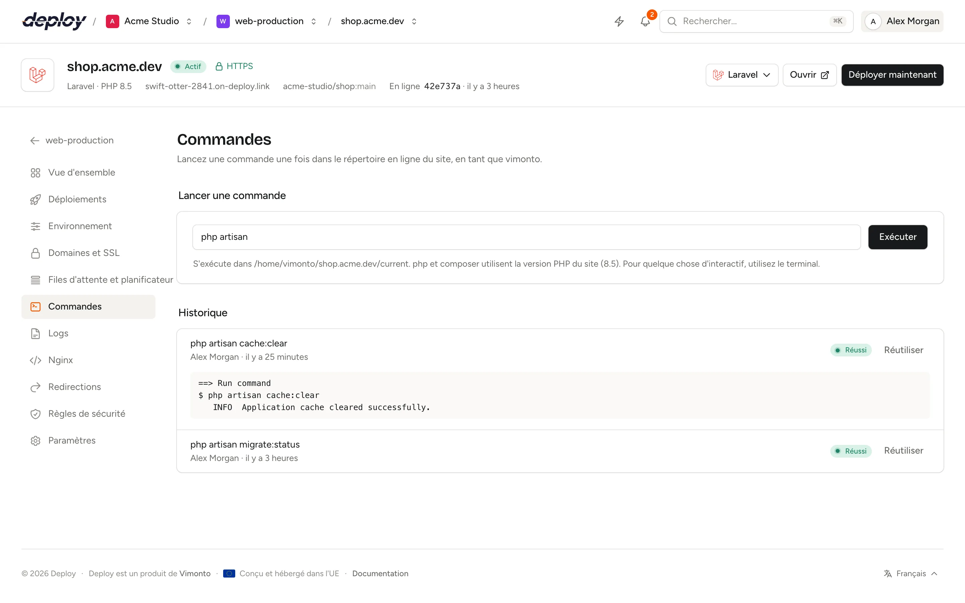This screenshot has height=603, width=965.
Task: Click the Déploiements rocket icon
Action: (36, 199)
